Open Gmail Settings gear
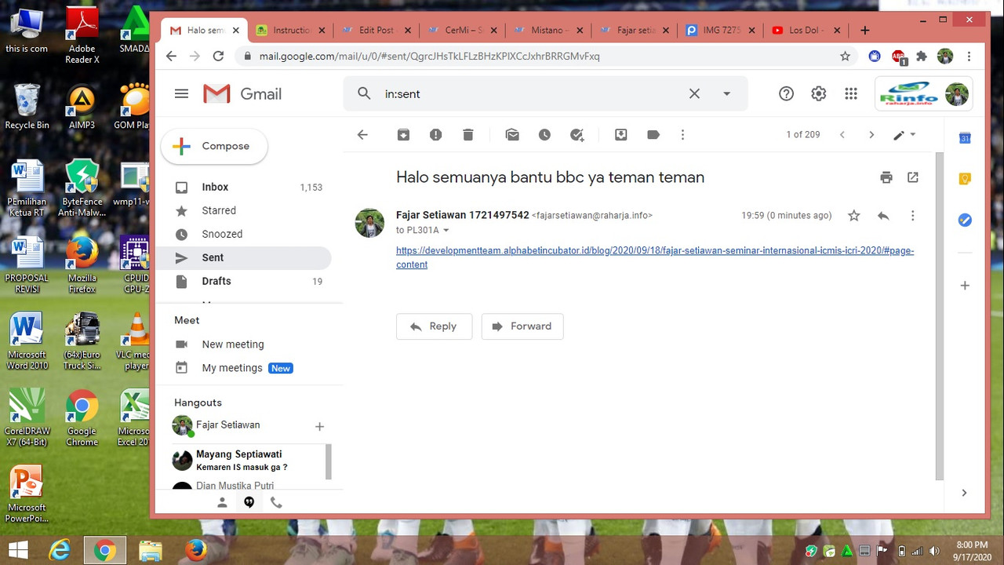Image resolution: width=1004 pixels, height=565 pixels. pyautogui.click(x=819, y=93)
